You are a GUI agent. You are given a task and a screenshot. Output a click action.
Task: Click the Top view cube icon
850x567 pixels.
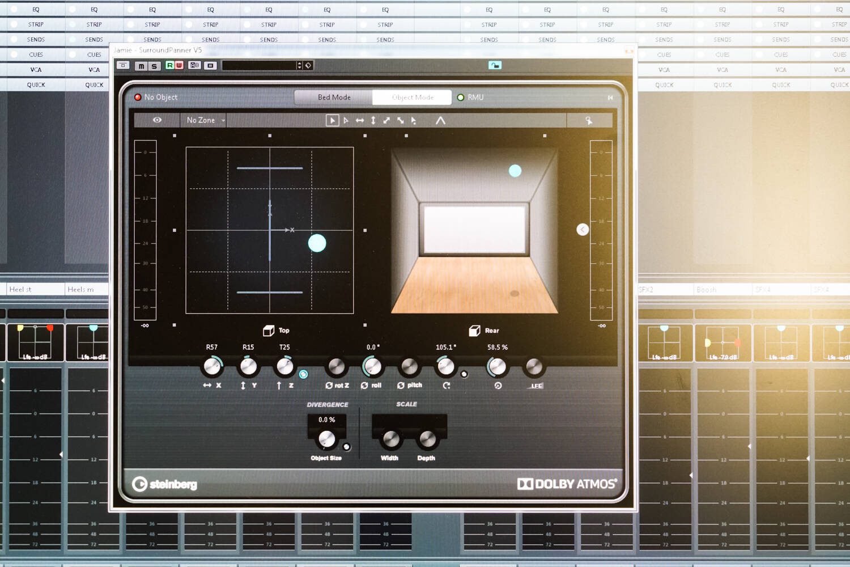click(x=269, y=331)
